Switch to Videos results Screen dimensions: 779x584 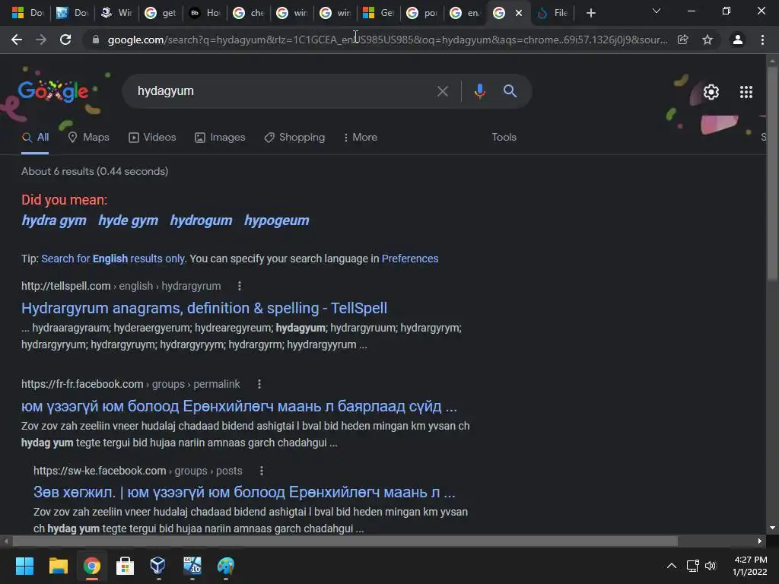(x=152, y=138)
